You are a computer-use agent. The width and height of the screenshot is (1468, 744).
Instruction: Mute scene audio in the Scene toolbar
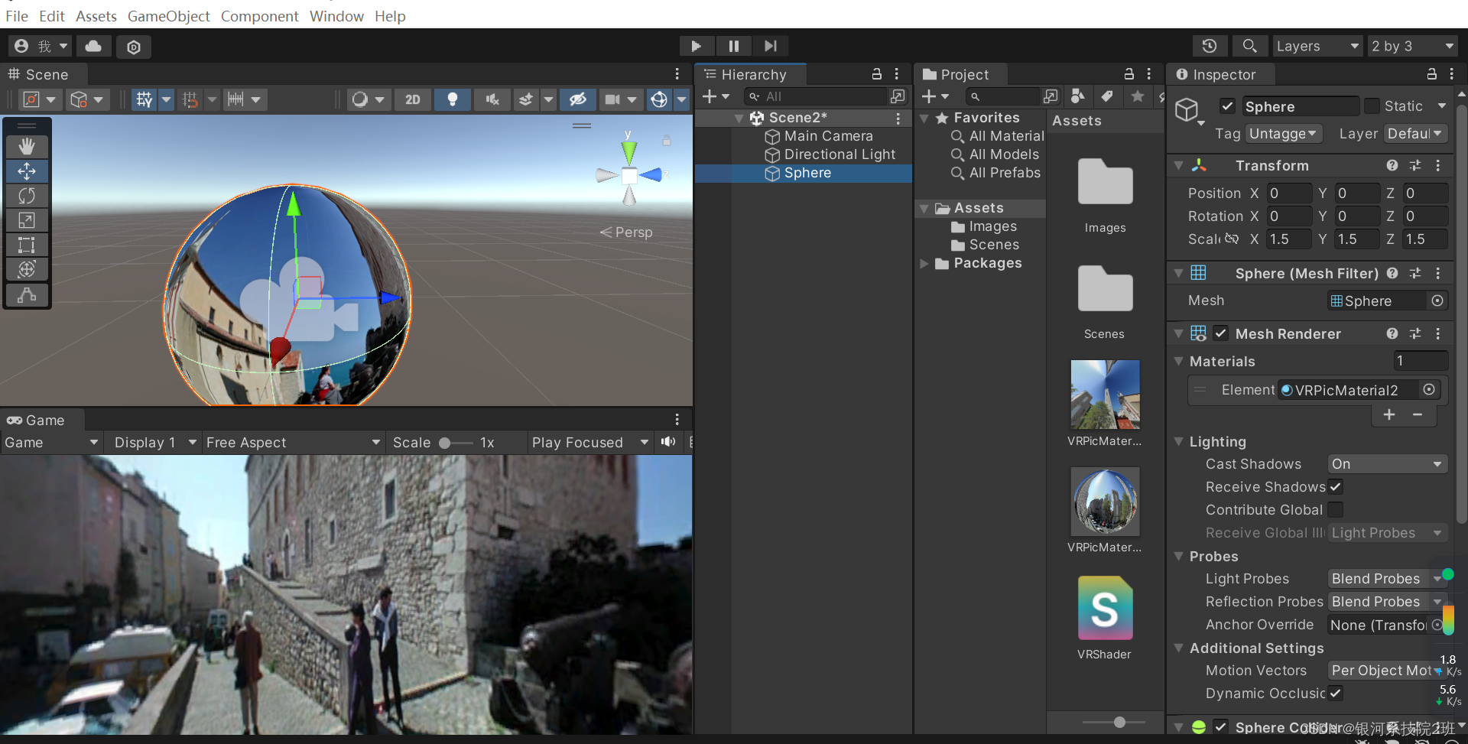click(492, 99)
